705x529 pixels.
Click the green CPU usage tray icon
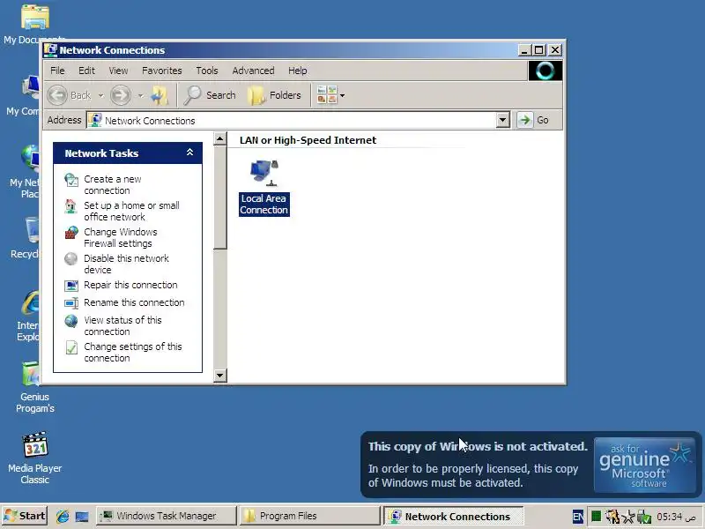tap(597, 516)
